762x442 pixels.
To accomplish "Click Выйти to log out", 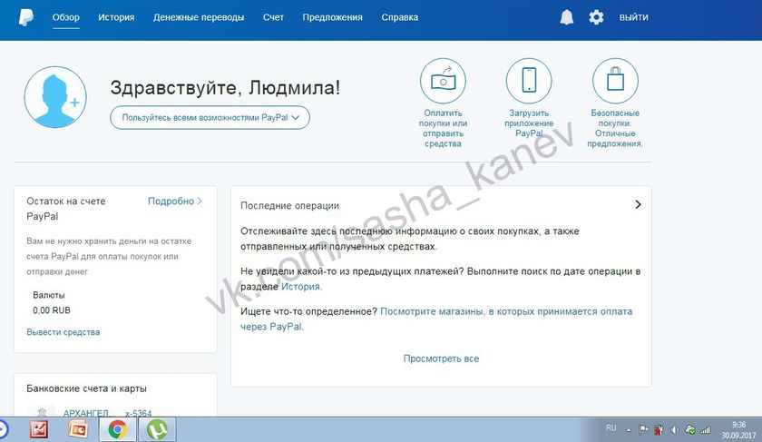I will coord(633,17).
